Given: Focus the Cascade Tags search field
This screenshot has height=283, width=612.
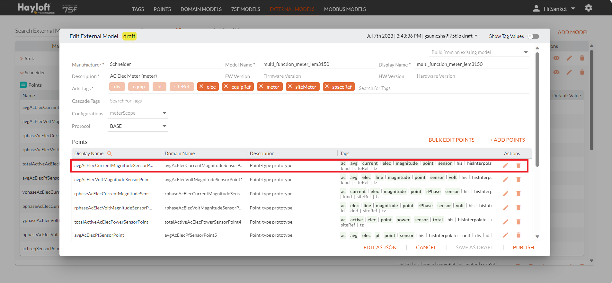Looking at the screenshot, I should 318,101.
